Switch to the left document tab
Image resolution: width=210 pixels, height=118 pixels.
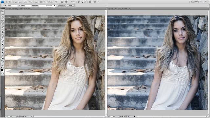pyautogui.click(x=17, y=9)
